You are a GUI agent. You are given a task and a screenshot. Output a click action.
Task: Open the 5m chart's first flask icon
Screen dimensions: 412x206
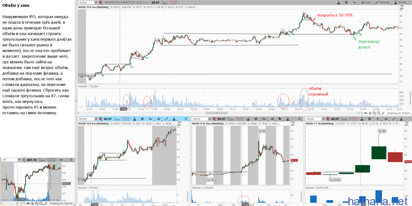coord(134,119)
